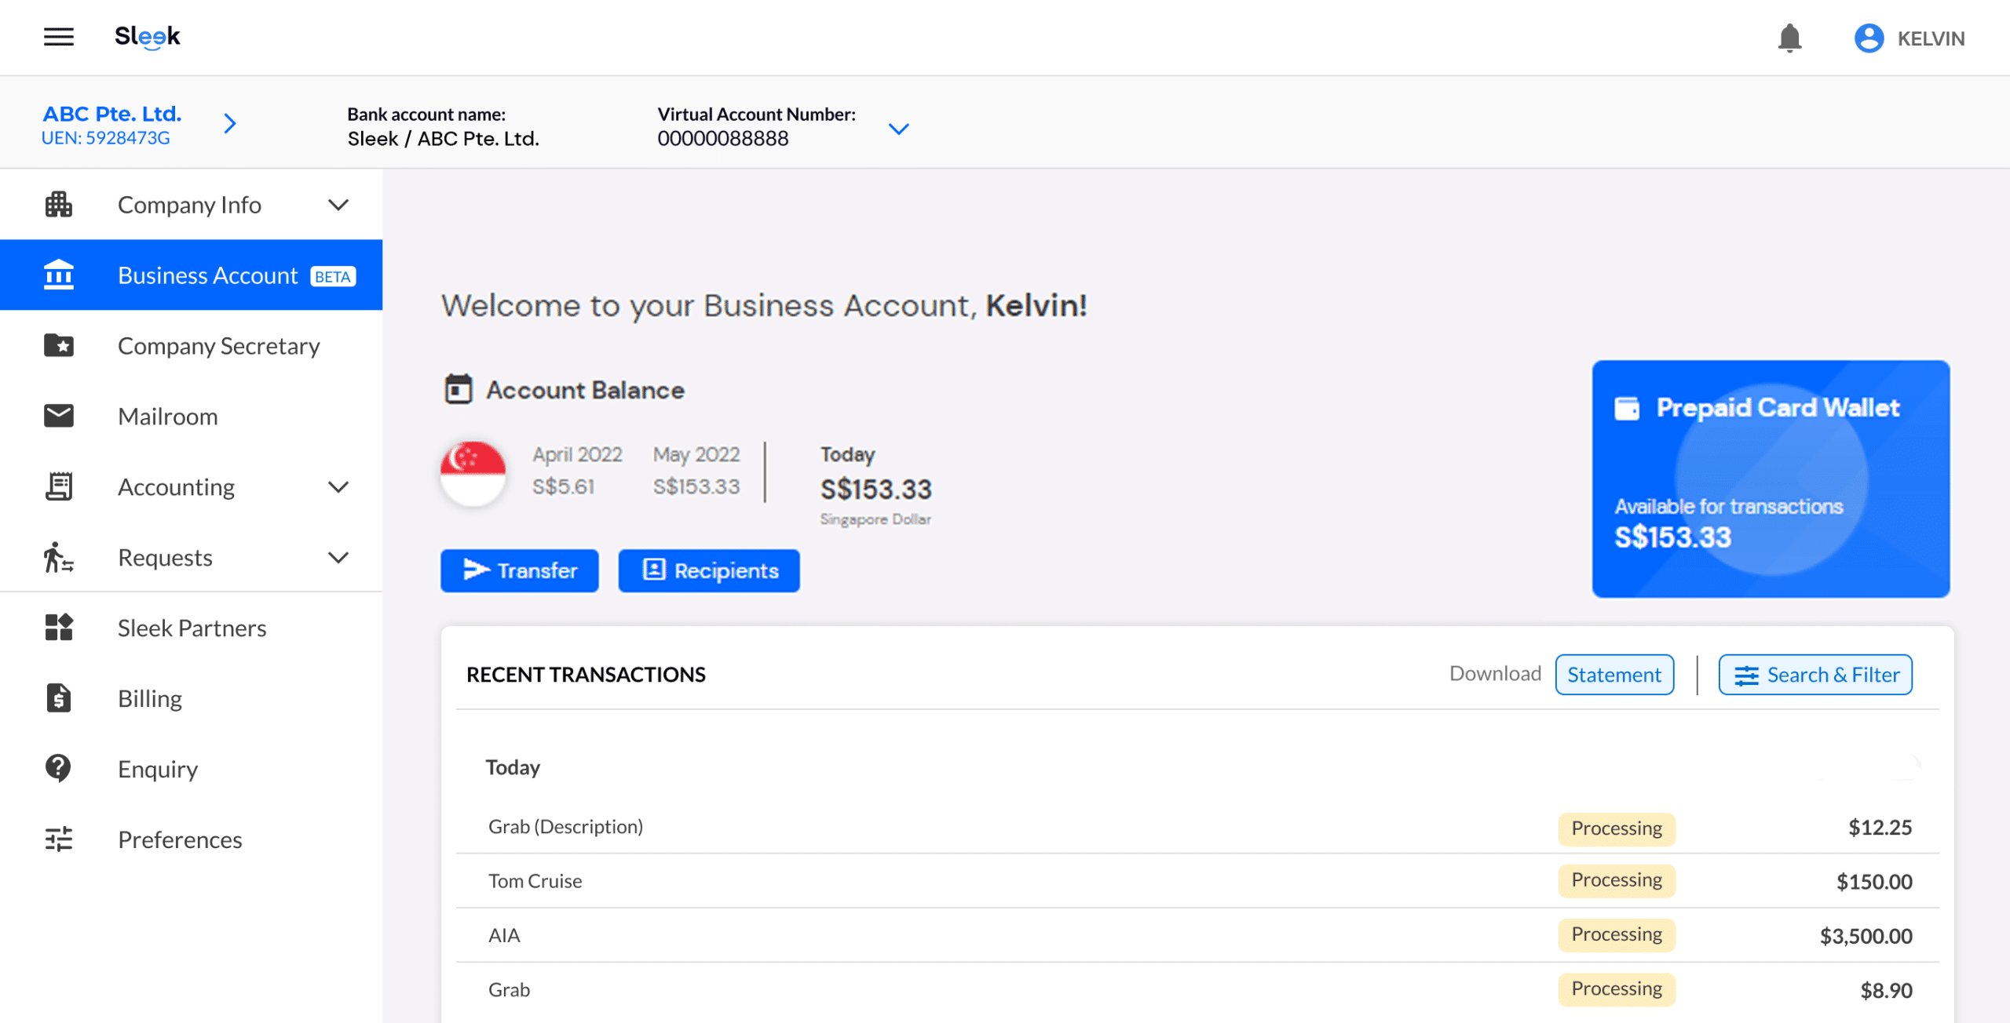Click the Transfer icon button
This screenshot has width=2010, height=1023.
[520, 570]
